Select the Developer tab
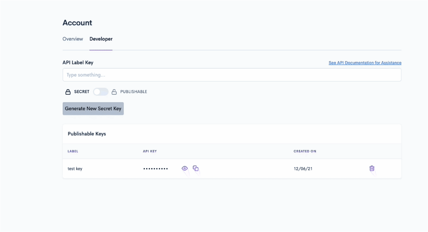Screen dimensions: 428x232 click(101, 39)
